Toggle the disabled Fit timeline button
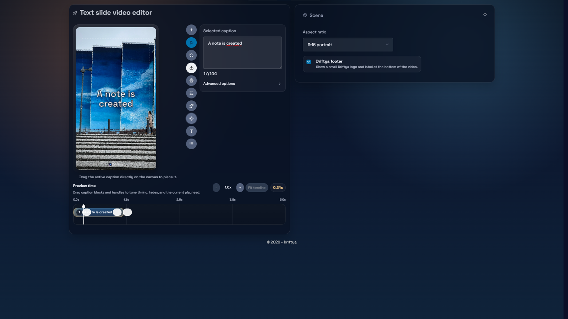Viewport: 568px width, 319px height. pos(256,188)
